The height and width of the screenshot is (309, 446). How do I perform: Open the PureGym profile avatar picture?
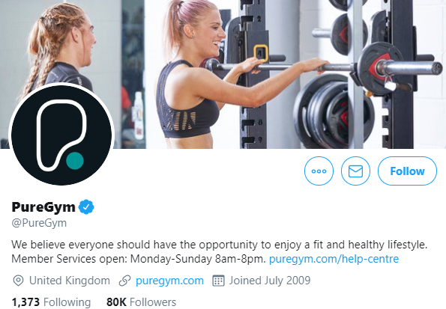[61, 134]
